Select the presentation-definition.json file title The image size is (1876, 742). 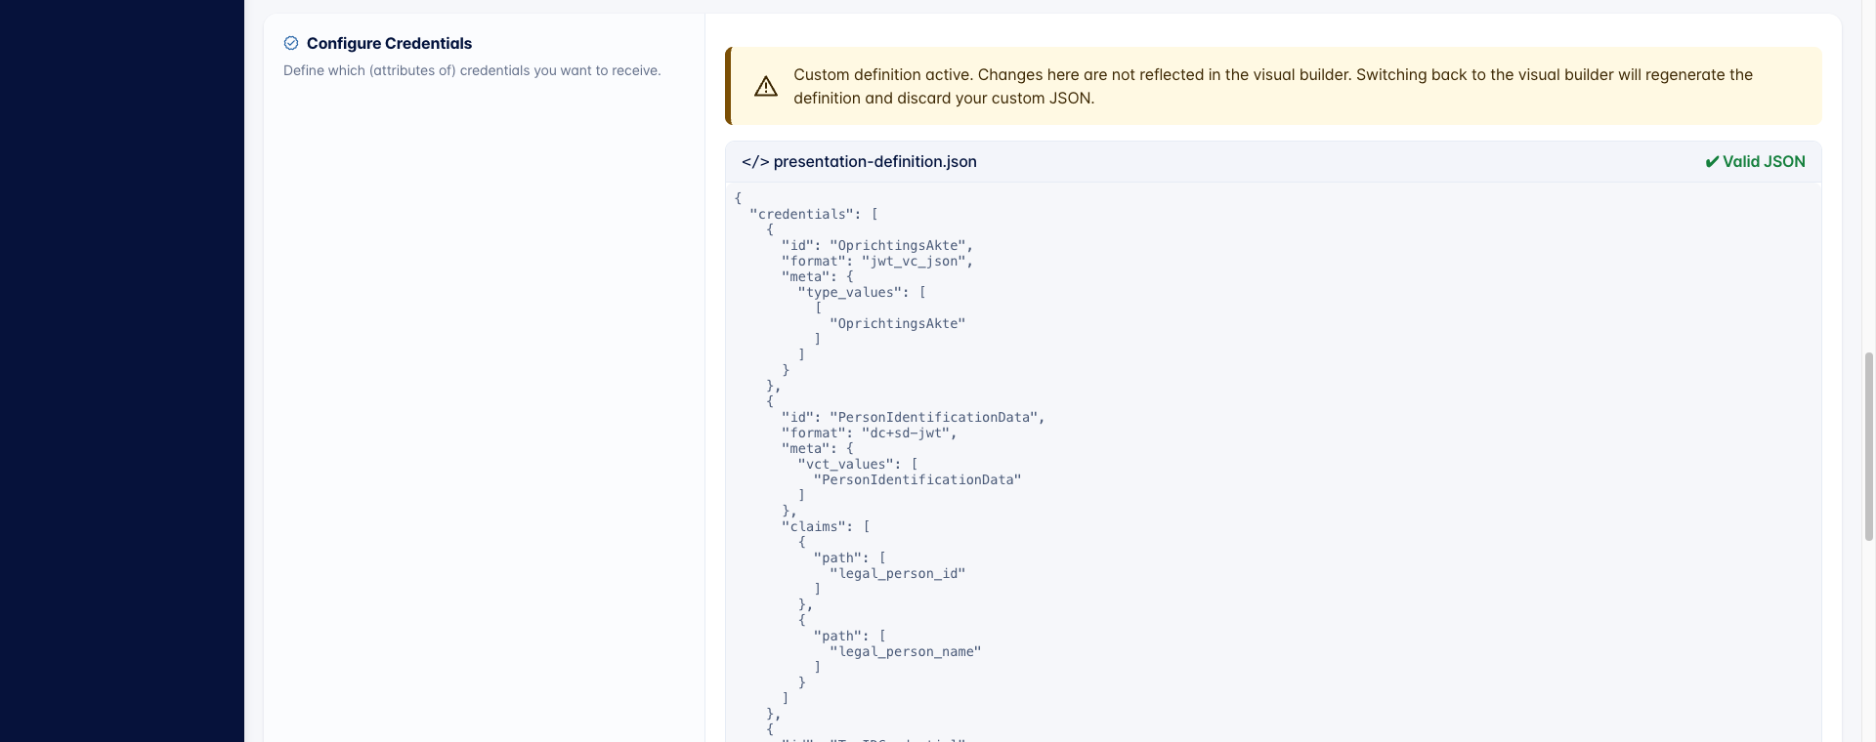(x=874, y=162)
